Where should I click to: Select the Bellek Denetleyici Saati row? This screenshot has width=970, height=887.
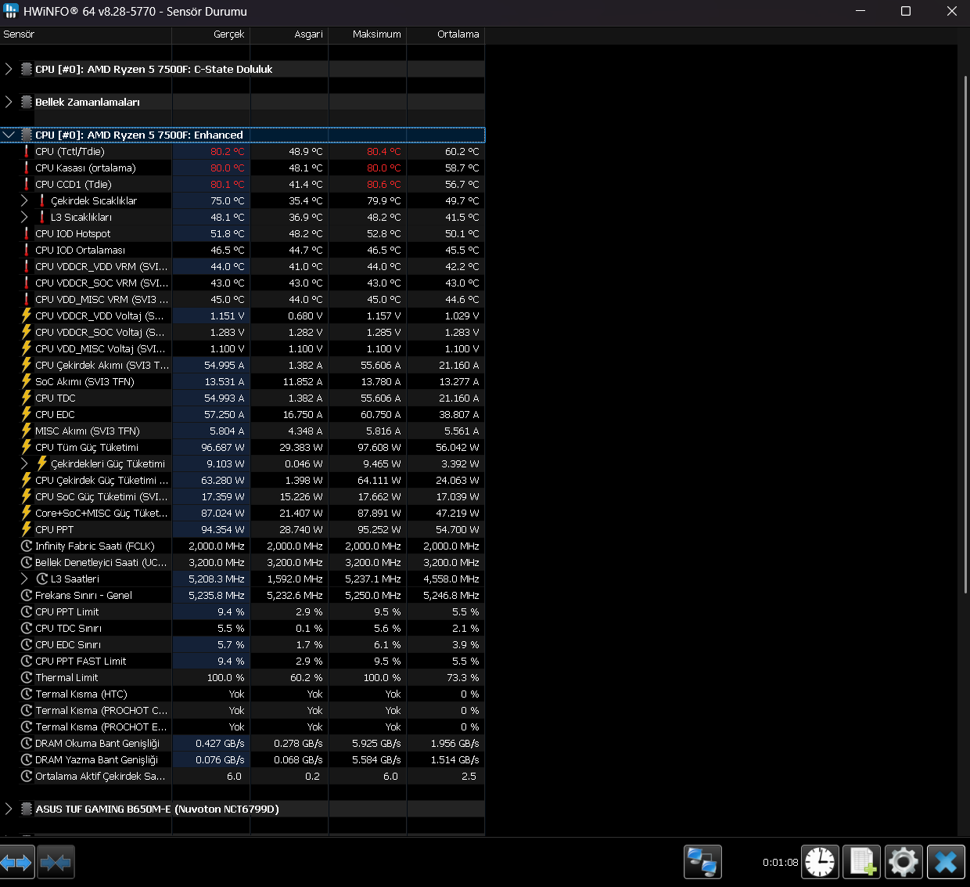click(242, 563)
